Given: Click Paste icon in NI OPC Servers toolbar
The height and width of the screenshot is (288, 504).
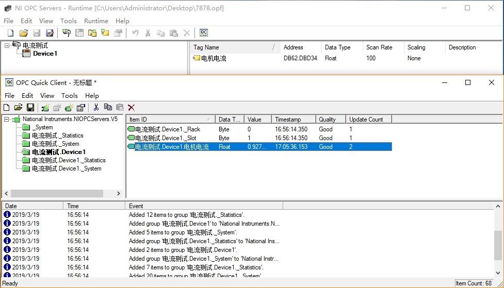Looking at the screenshot, I should tap(173, 33).
